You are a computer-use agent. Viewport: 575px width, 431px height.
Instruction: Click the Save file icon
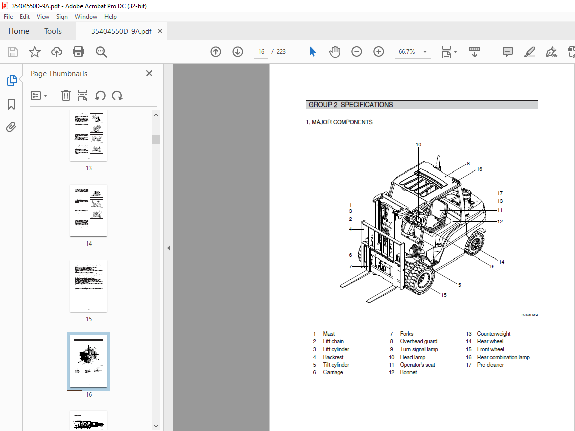[x=13, y=52]
